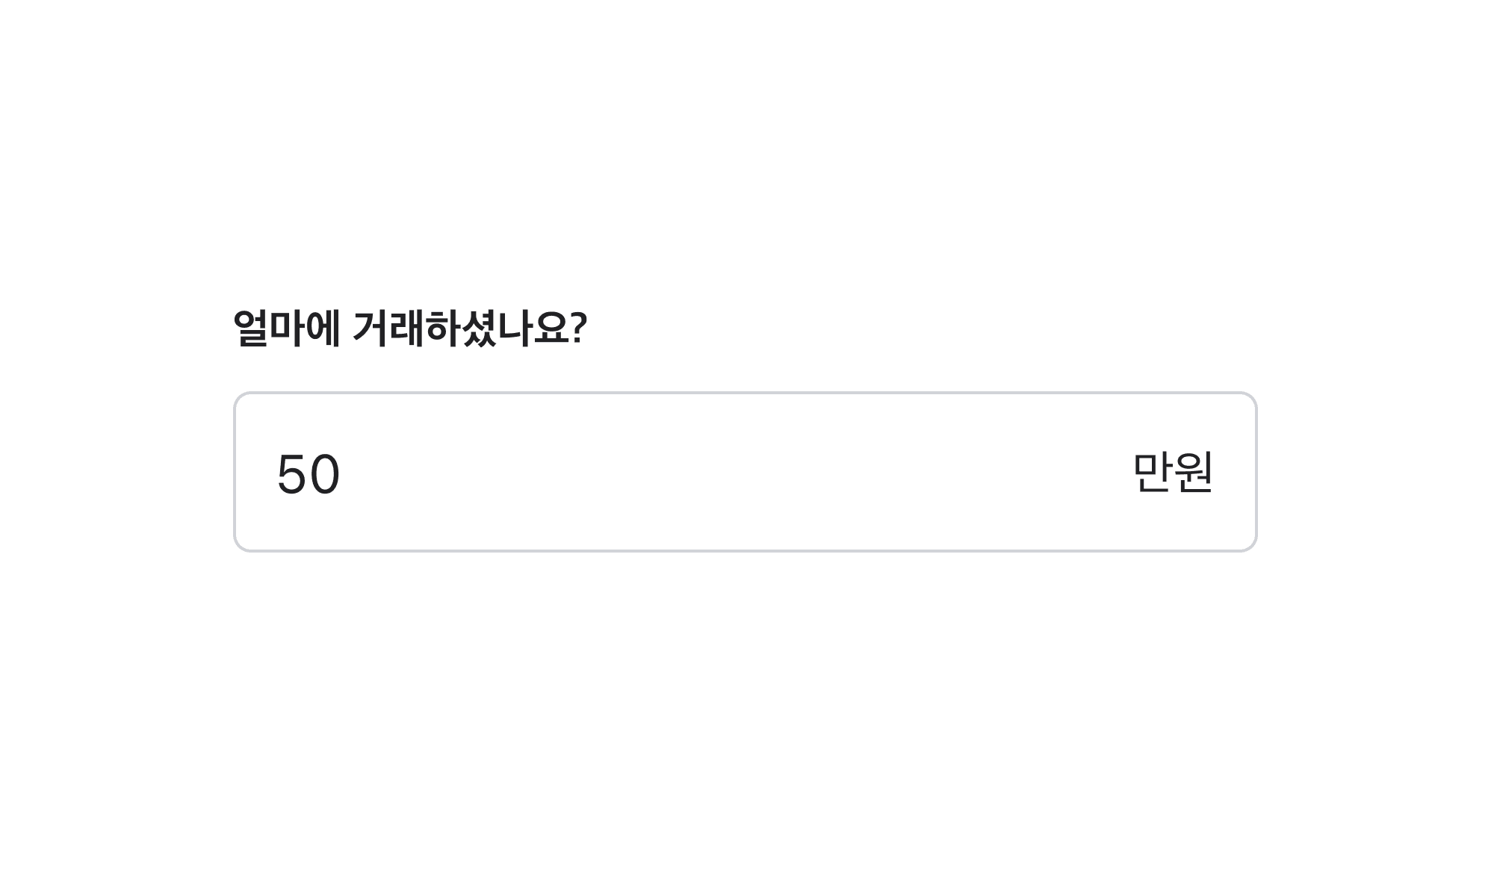The image size is (1494, 896).
Task: Click the value 50 in the field
Action: (308, 474)
